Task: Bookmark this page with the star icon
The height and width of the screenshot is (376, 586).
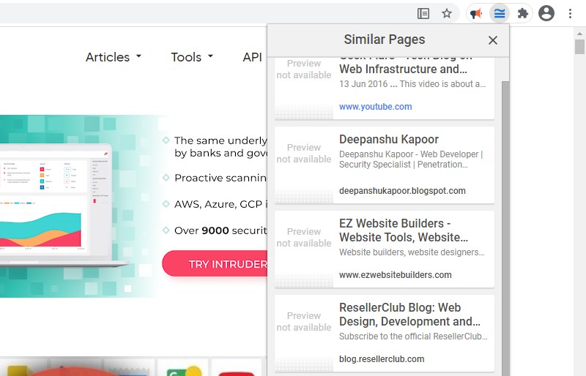Action: [447, 14]
